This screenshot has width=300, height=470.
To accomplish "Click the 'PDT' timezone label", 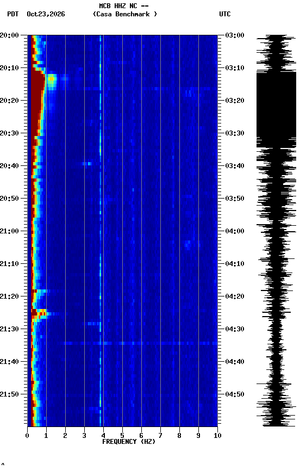I will click(13, 14).
